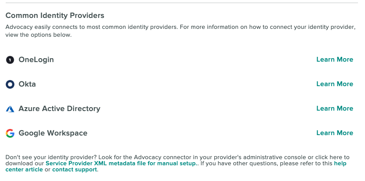Select the OneLogin provider name

[36, 60]
